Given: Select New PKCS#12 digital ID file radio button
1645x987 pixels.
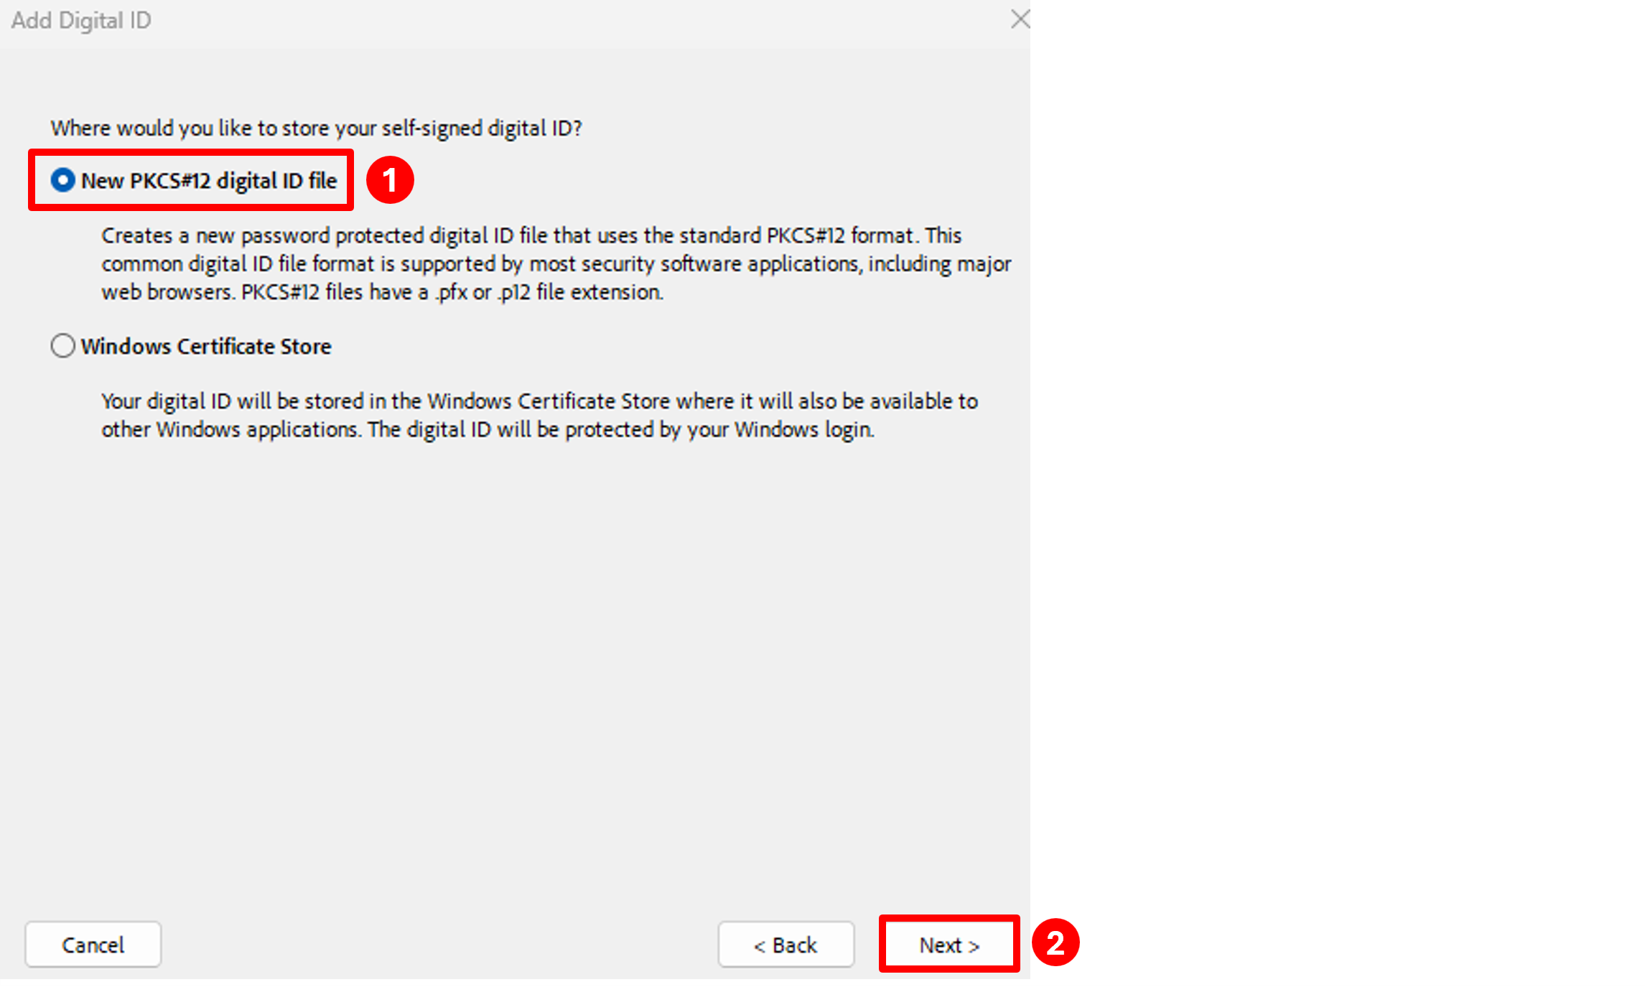Looking at the screenshot, I should [63, 180].
